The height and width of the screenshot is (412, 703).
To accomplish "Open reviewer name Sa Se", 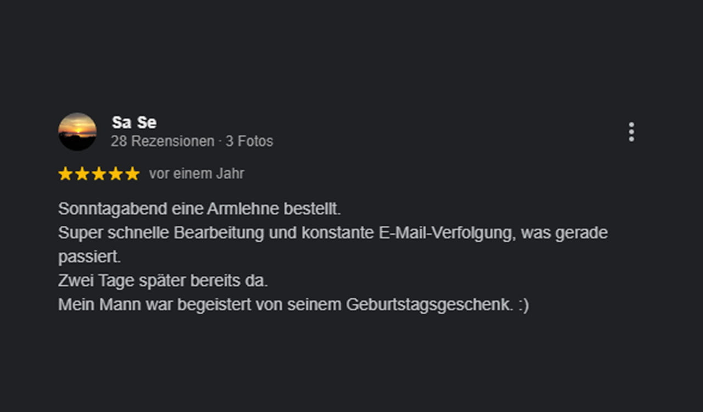I will (x=134, y=122).
